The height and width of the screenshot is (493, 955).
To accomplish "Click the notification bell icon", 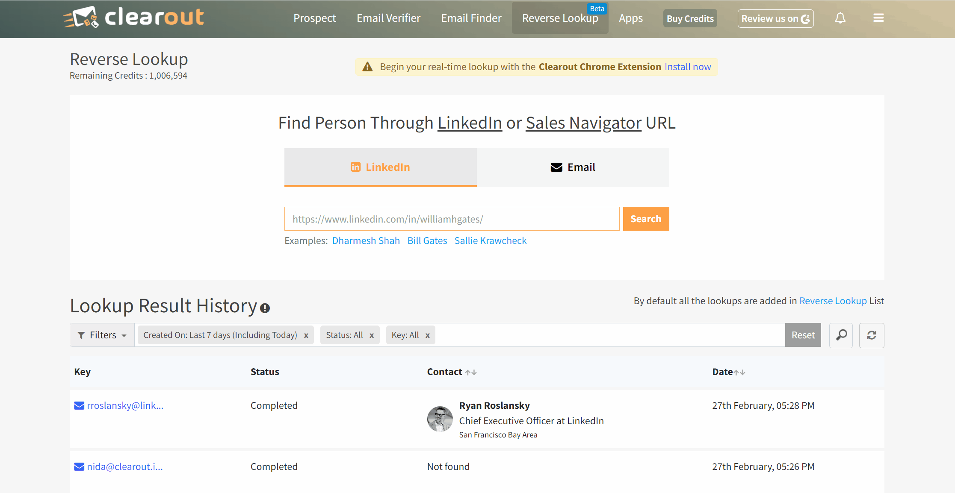I will [840, 18].
